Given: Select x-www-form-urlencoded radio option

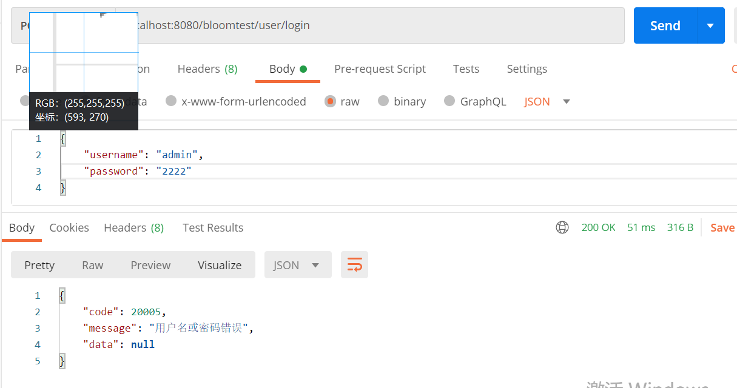Looking at the screenshot, I should (172, 101).
